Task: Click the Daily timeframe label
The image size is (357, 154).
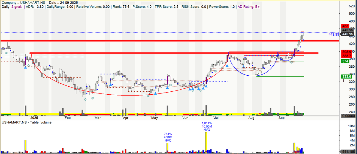Action: tap(5, 6)
